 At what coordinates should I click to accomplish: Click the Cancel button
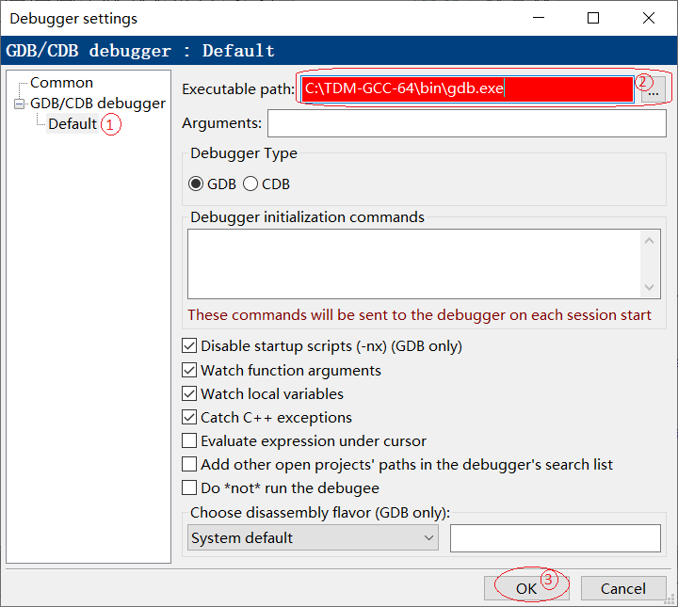623,588
